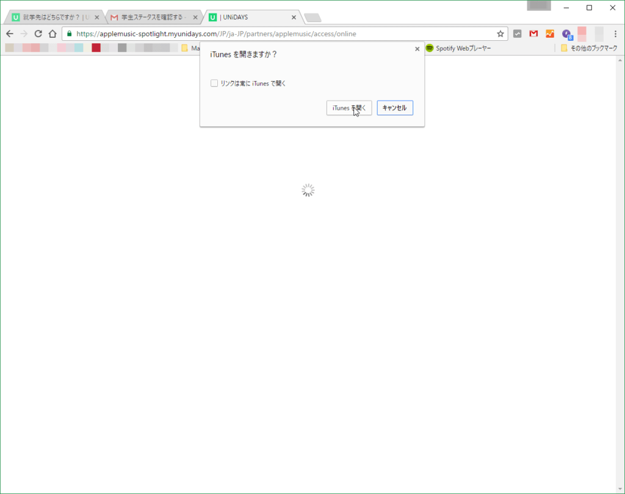Open the gray checkmark extension
The width and height of the screenshot is (625, 494).
(x=518, y=34)
